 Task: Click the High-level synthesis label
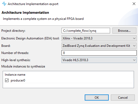16,60
